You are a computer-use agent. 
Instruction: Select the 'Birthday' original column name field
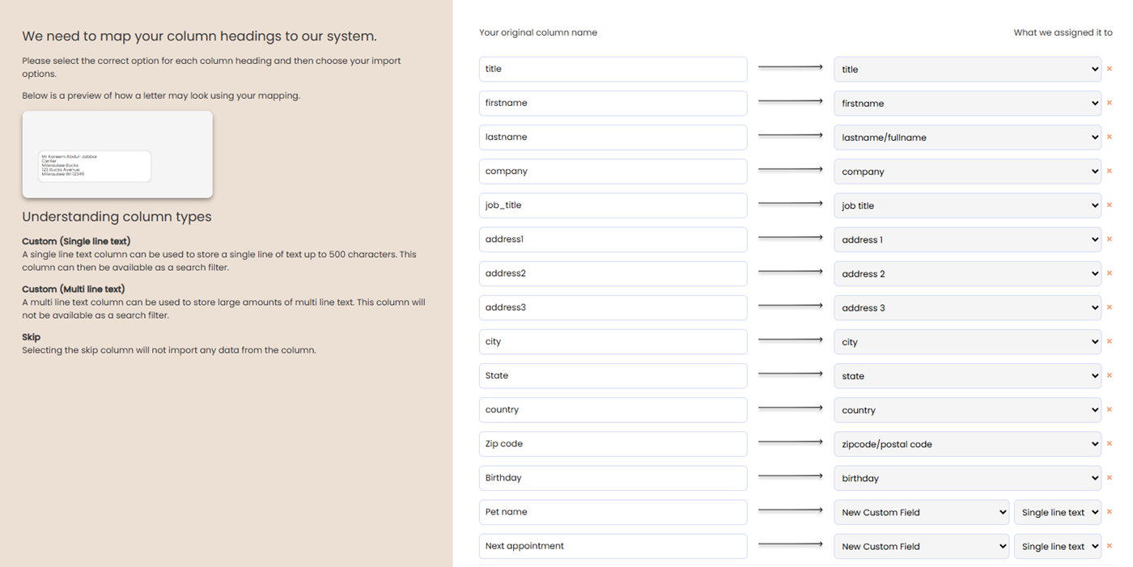pyautogui.click(x=613, y=478)
